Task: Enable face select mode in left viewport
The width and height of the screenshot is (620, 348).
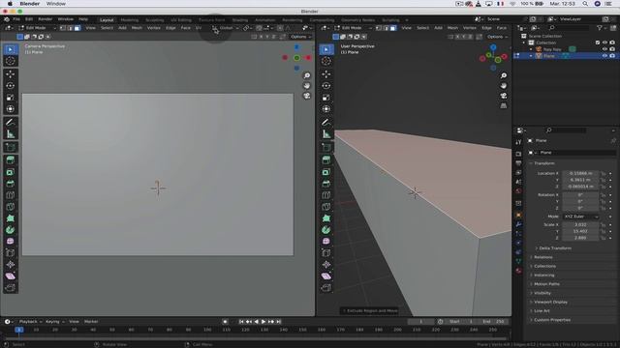Action: 77,28
